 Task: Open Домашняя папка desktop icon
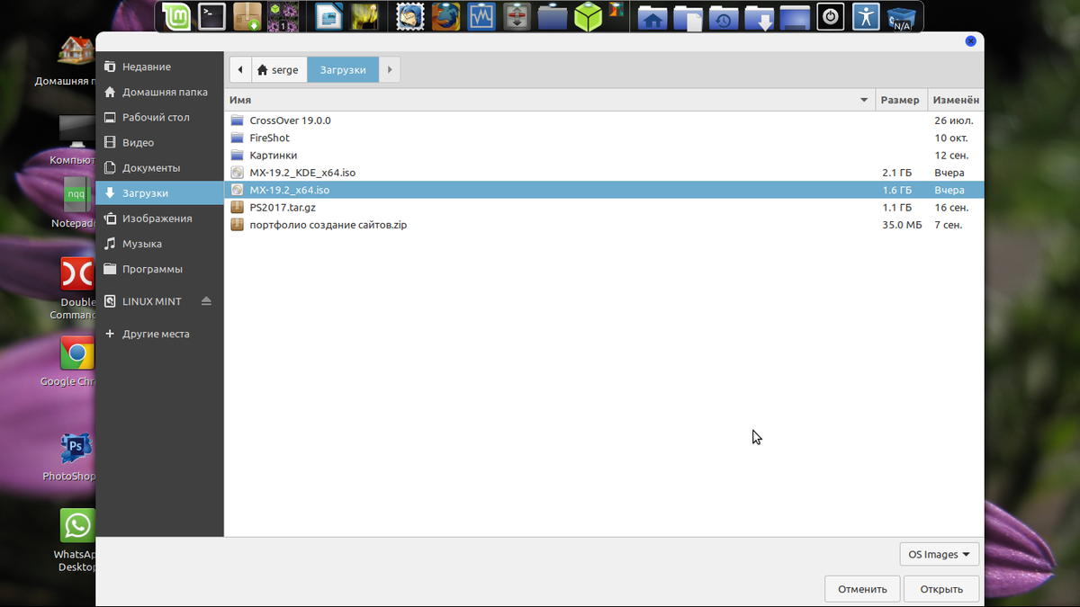pyautogui.click(x=77, y=51)
